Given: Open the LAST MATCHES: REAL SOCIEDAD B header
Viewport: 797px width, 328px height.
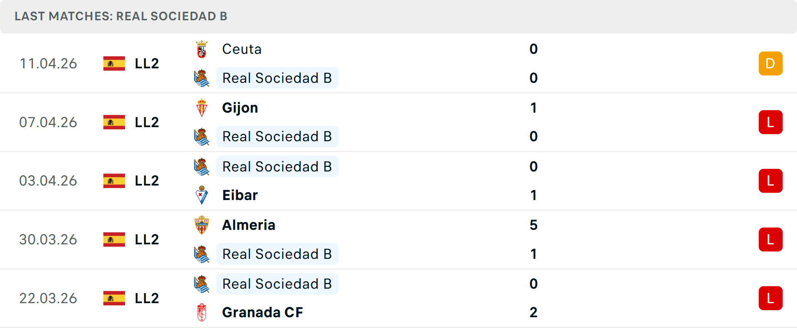Looking at the screenshot, I should pyautogui.click(x=120, y=17).
